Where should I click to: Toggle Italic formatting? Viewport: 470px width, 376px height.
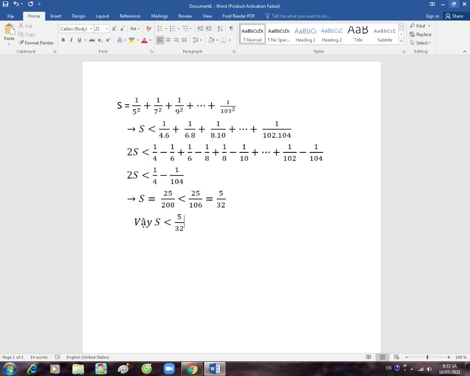pyautogui.click(x=71, y=40)
